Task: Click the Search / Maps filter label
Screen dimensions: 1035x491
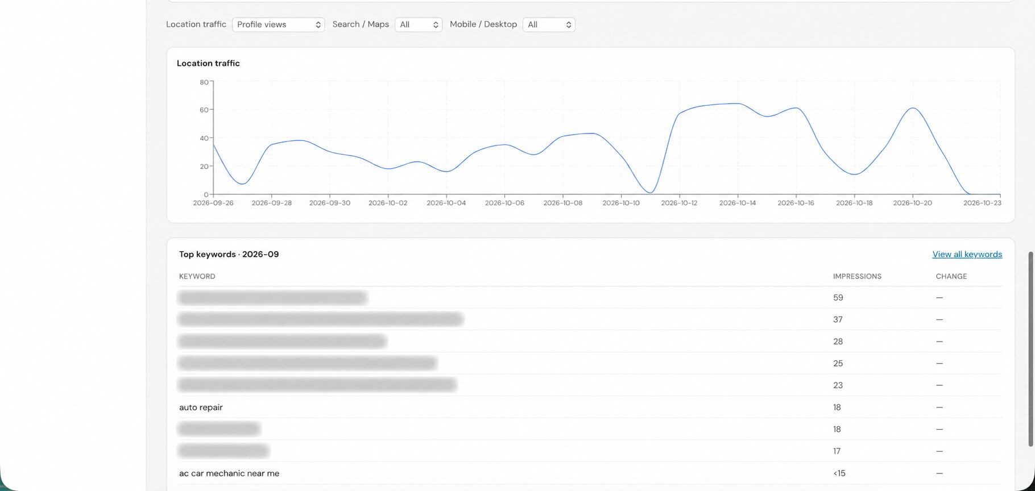Action: [361, 24]
